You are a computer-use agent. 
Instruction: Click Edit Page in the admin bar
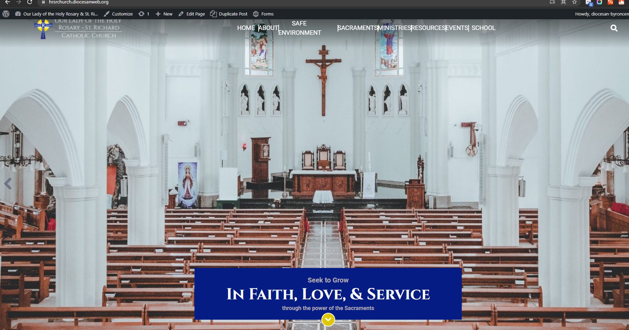click(192, 14)
